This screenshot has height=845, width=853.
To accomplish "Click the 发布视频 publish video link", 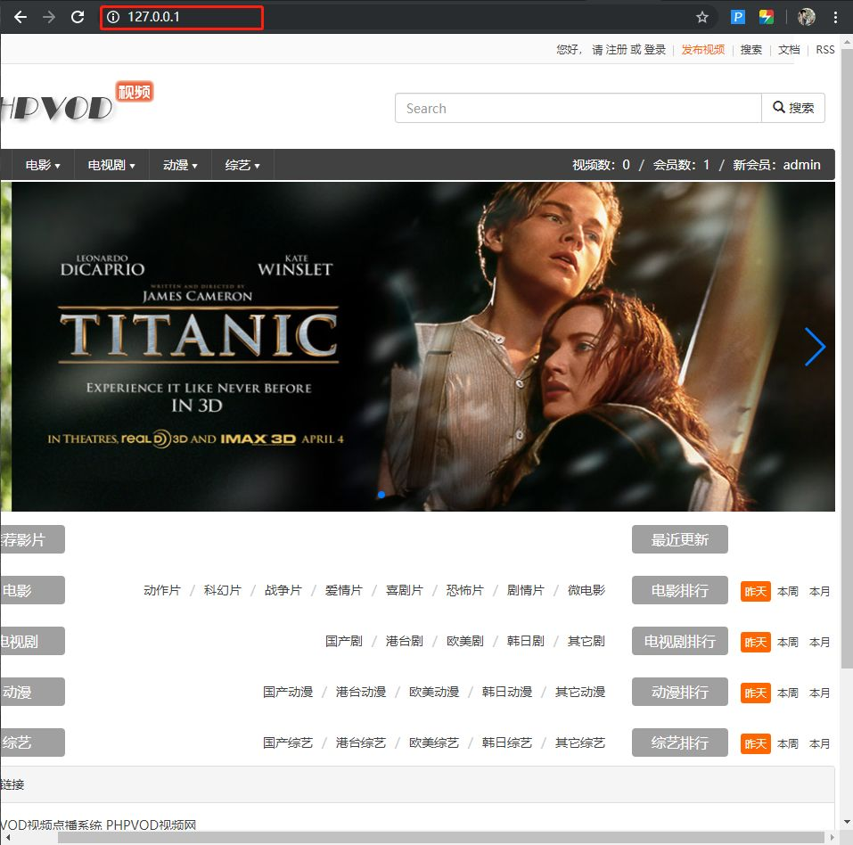I will tap(703, 50).
